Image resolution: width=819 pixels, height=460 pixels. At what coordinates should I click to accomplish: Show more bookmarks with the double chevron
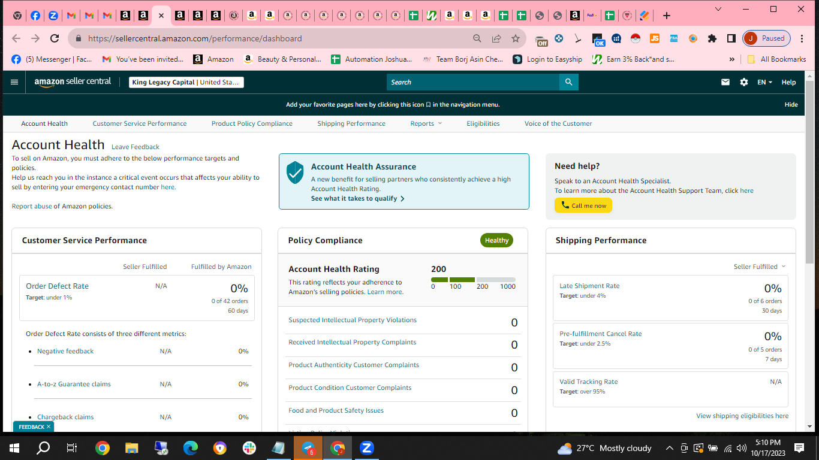click(731, 59)
